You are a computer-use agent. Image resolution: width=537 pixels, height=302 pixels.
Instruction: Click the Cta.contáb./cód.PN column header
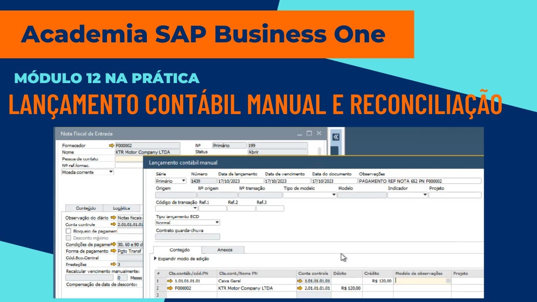pyautogui.click(x=191, y=273)
